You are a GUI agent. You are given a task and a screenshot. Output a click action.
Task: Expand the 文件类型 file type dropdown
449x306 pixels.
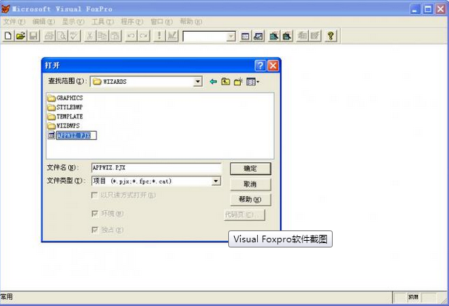pyautogui.click(x=216, y=181)
